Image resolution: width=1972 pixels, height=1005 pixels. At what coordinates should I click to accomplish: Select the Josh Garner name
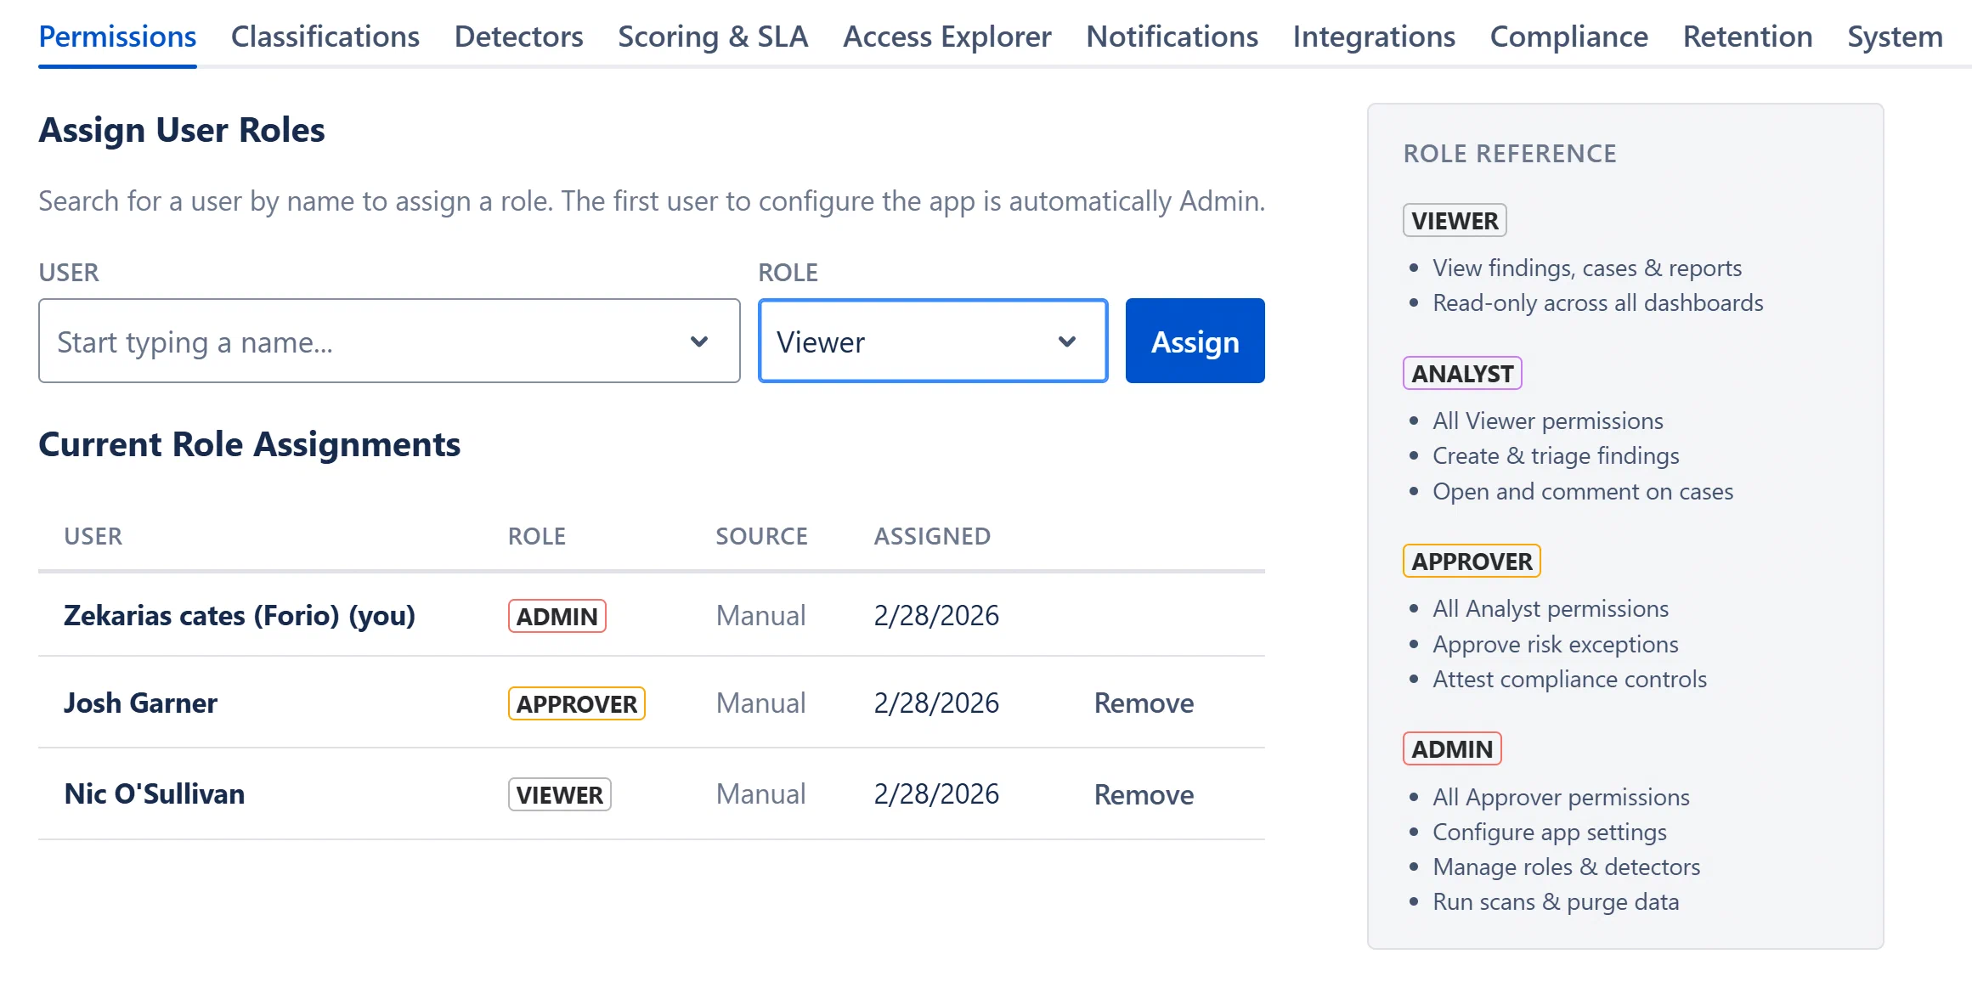tap(140, 703)
